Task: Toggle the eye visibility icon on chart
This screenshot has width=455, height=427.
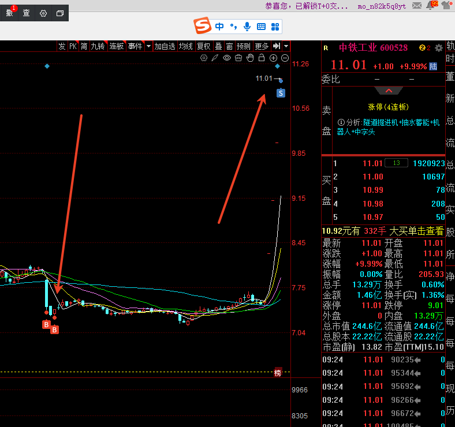Action: tap(227, 58)
